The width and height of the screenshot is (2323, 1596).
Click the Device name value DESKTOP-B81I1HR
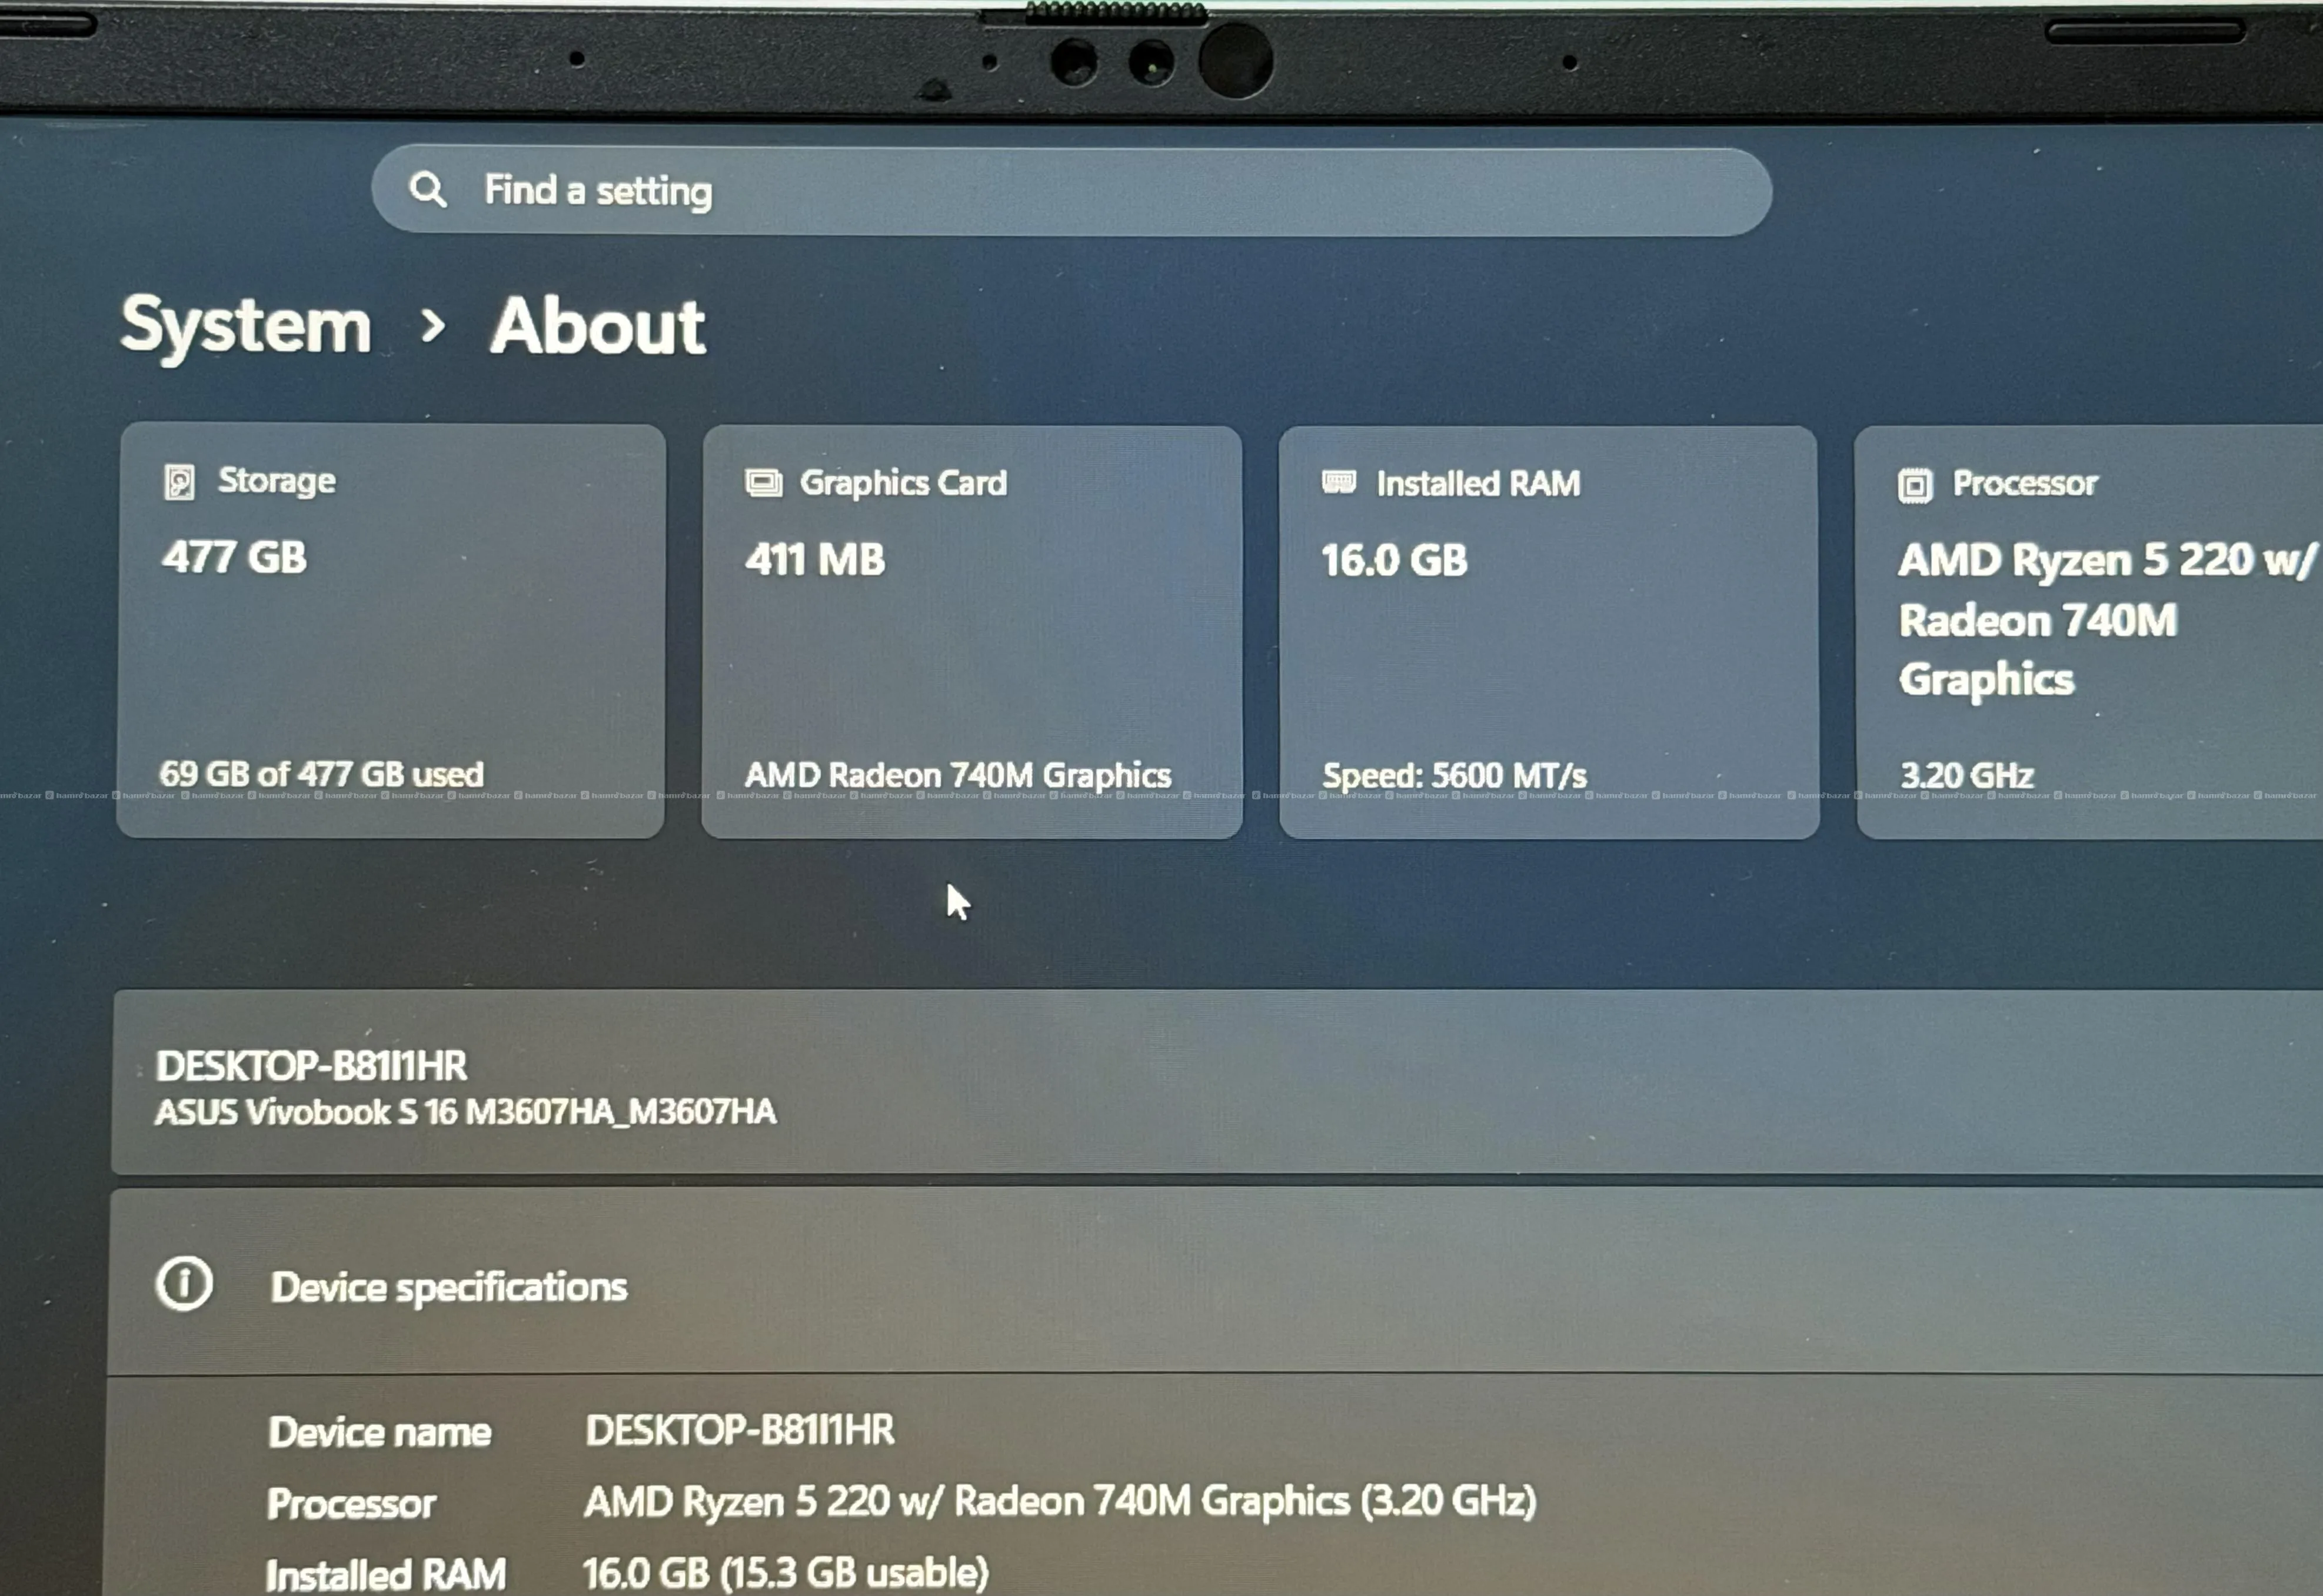740,1430
